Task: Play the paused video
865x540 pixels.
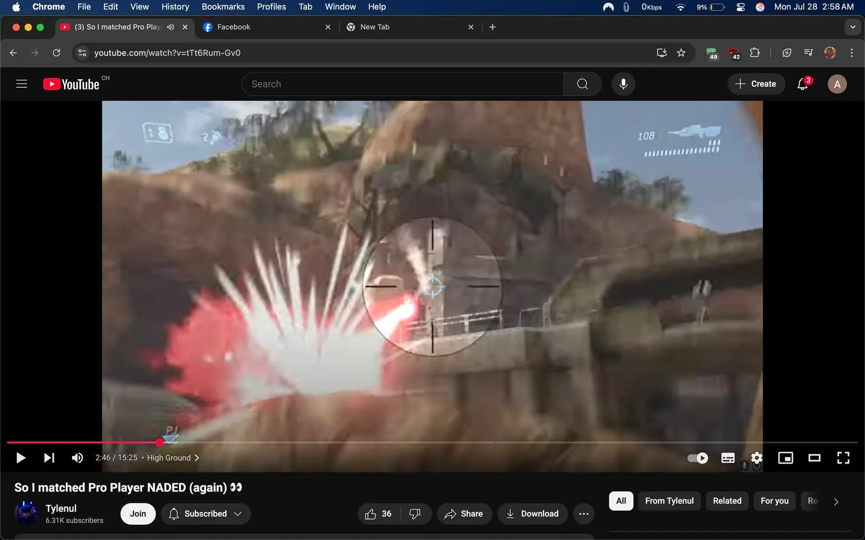Action: pyautogui.click(x=21, y=458)
